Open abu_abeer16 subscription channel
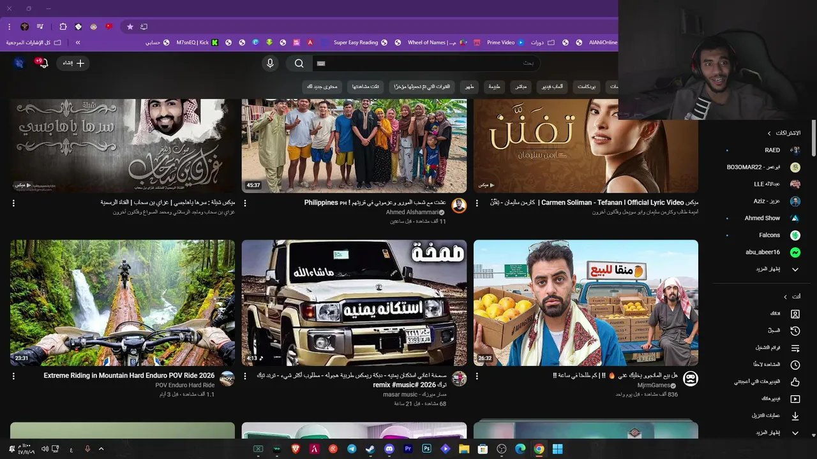Viewport: 817px width, 459px height. click(763, 252)
